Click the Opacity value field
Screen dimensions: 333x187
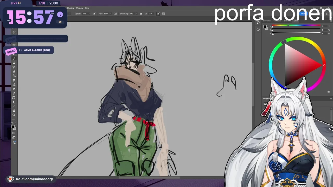tap(85, 14)
